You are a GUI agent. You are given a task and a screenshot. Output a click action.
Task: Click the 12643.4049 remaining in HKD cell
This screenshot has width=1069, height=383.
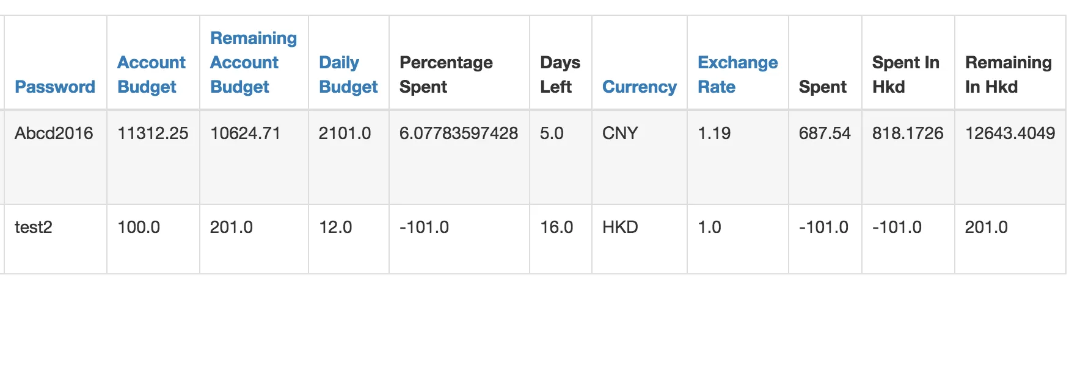click(x=1010, y=133)
